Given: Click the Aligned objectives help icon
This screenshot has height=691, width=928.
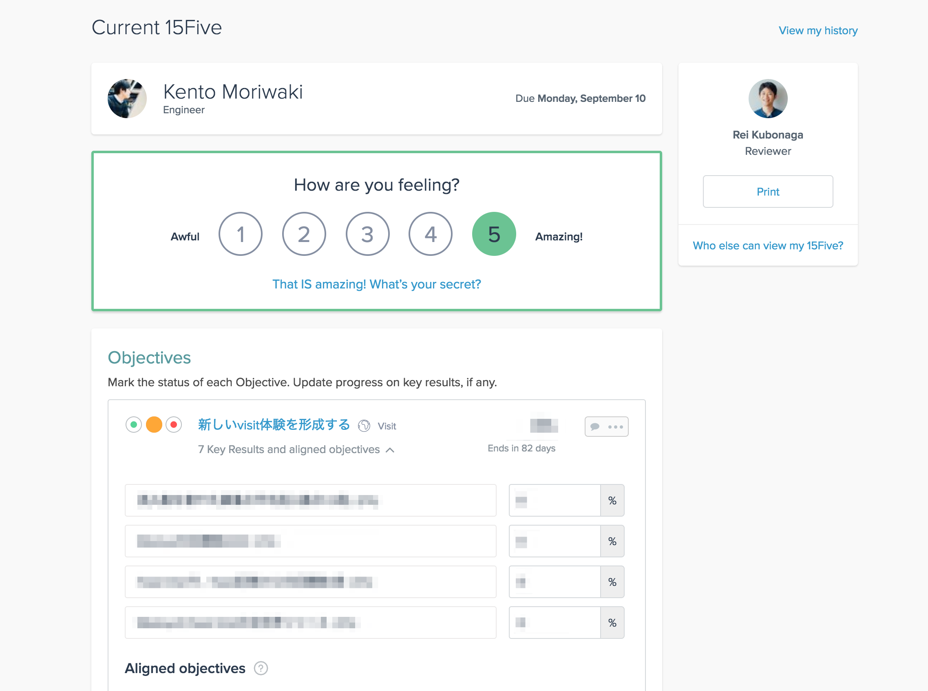Looking at the screenshot, I should [x=259, y=668].
